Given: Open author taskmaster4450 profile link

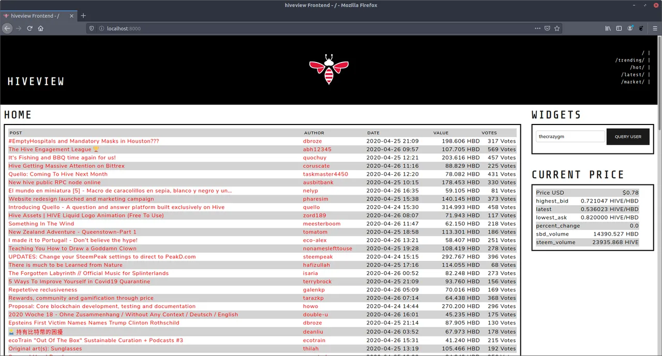Looking at the screenshot, I should coord(325,174).
